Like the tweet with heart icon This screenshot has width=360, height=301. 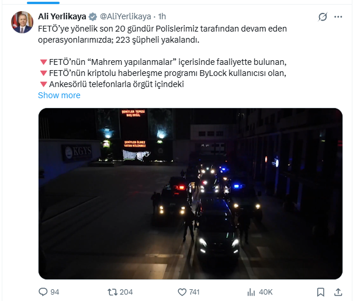182,292
